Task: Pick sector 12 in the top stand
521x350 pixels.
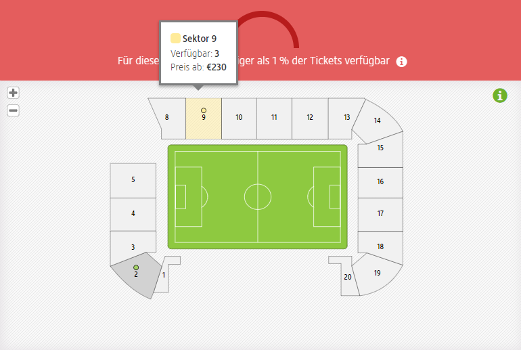Action: (310, 118)
